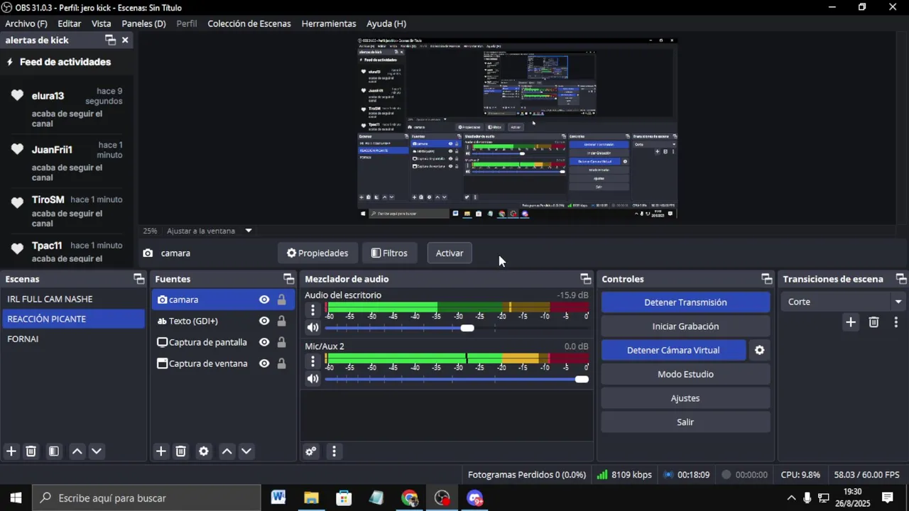Add a scene transition plus icon
The image size is (909, 511).
point(851,322)
